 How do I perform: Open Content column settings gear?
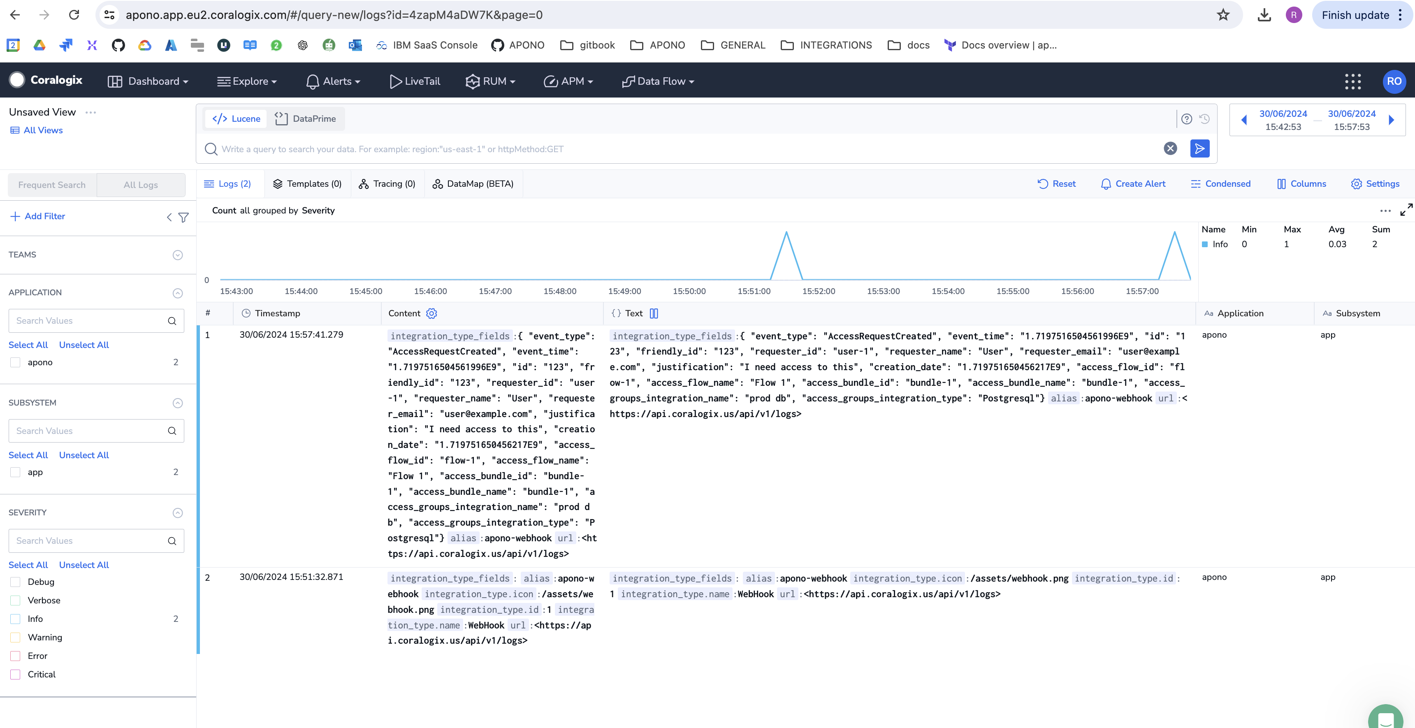(x=432, y=313)
